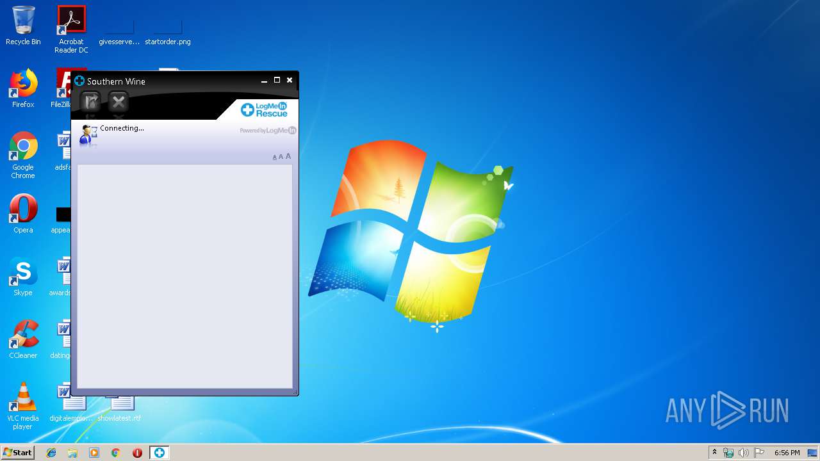Launch Opera from the taskbar
Viewport: 820px width, 461px height.
[137, 453]
